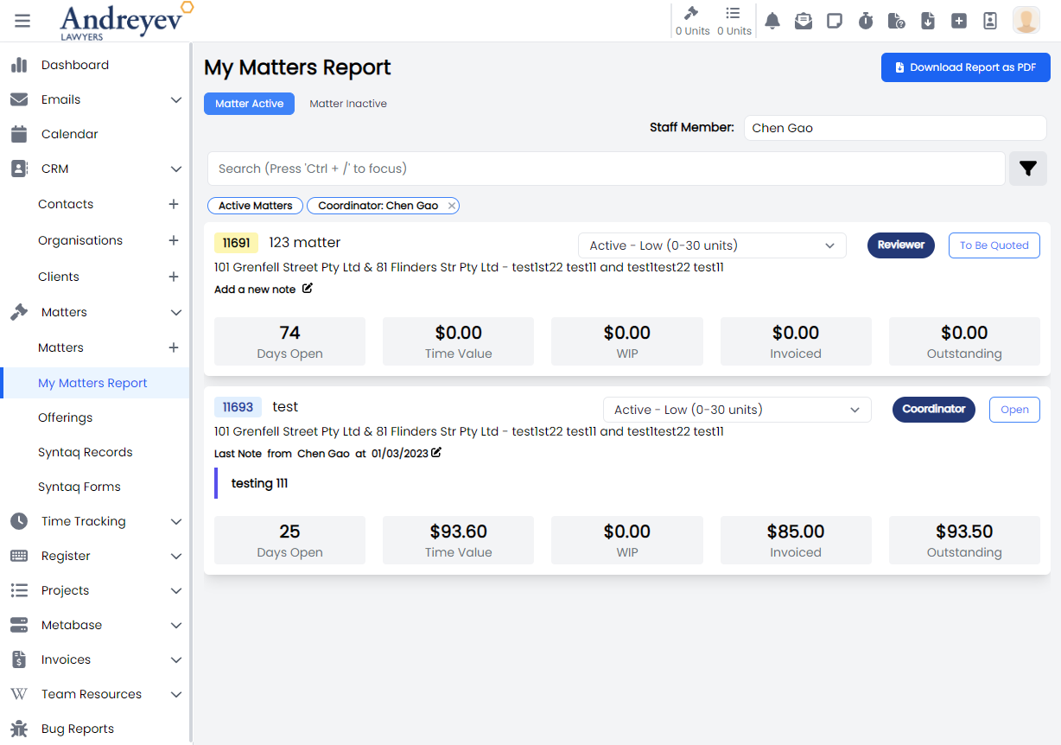The height and width of the screenshot is (745, 1061).
Task: Click the To Be Quoted button
Action: coord(994,245)
